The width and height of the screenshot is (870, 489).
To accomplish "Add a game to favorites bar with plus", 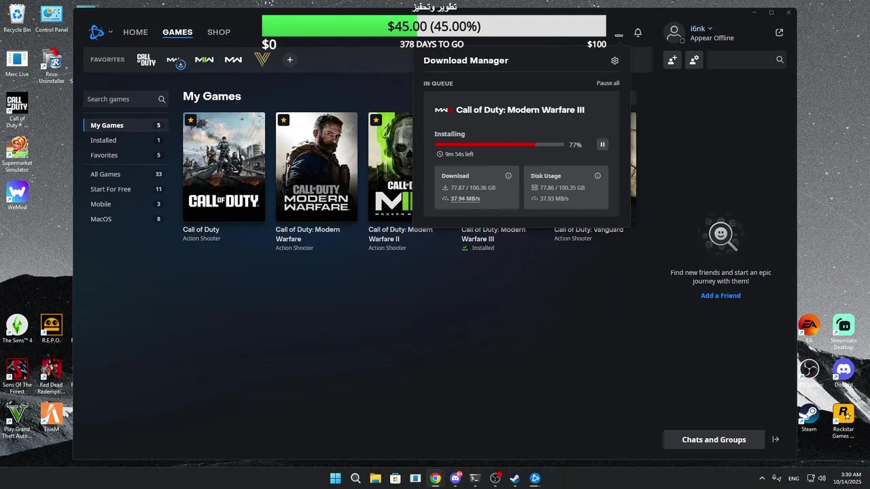I will click(290, 60).
